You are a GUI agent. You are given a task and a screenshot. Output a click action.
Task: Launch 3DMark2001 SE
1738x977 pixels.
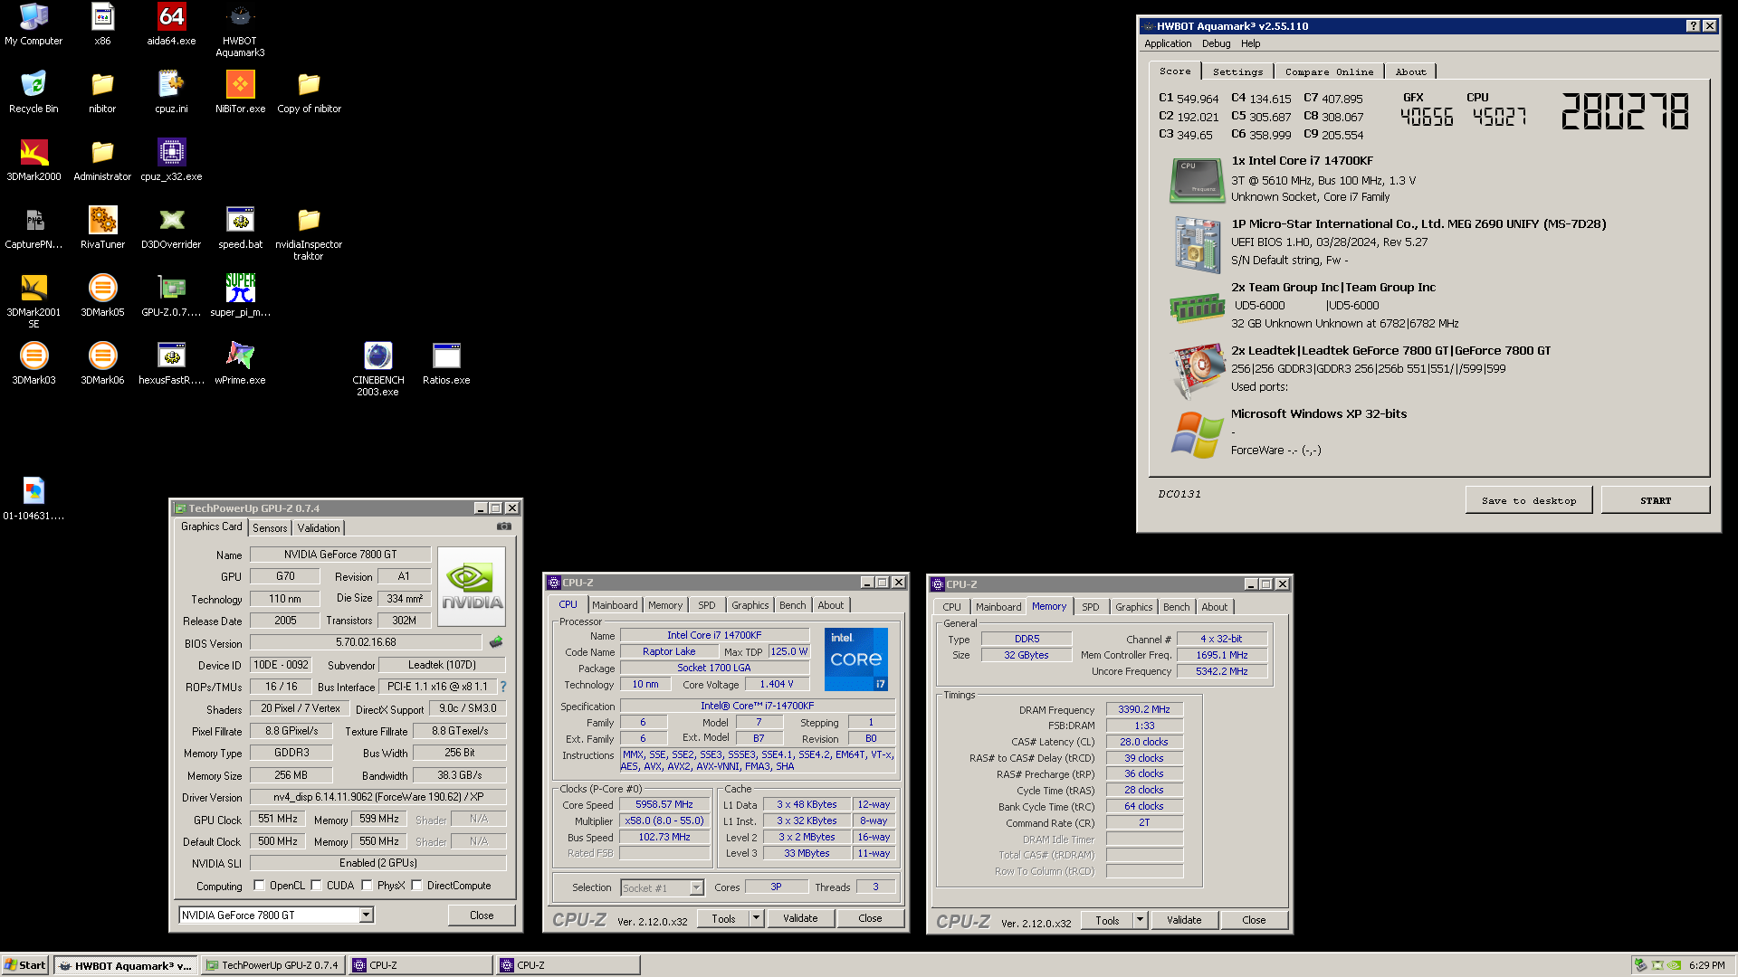(33, 301)
